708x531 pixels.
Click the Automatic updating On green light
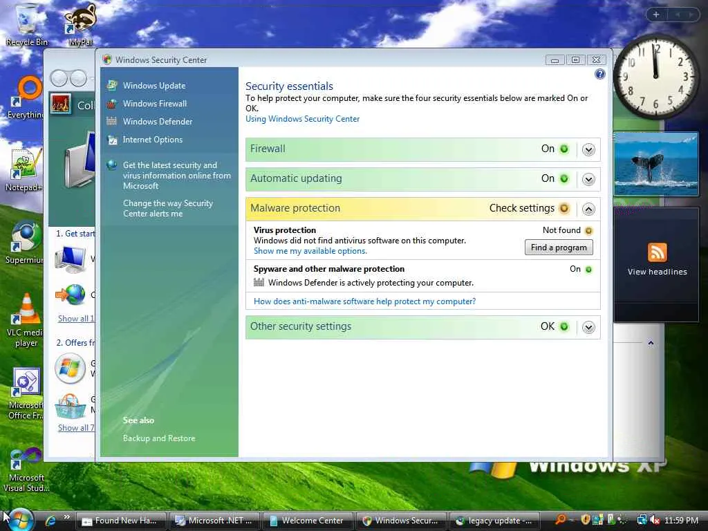(564, 179)
